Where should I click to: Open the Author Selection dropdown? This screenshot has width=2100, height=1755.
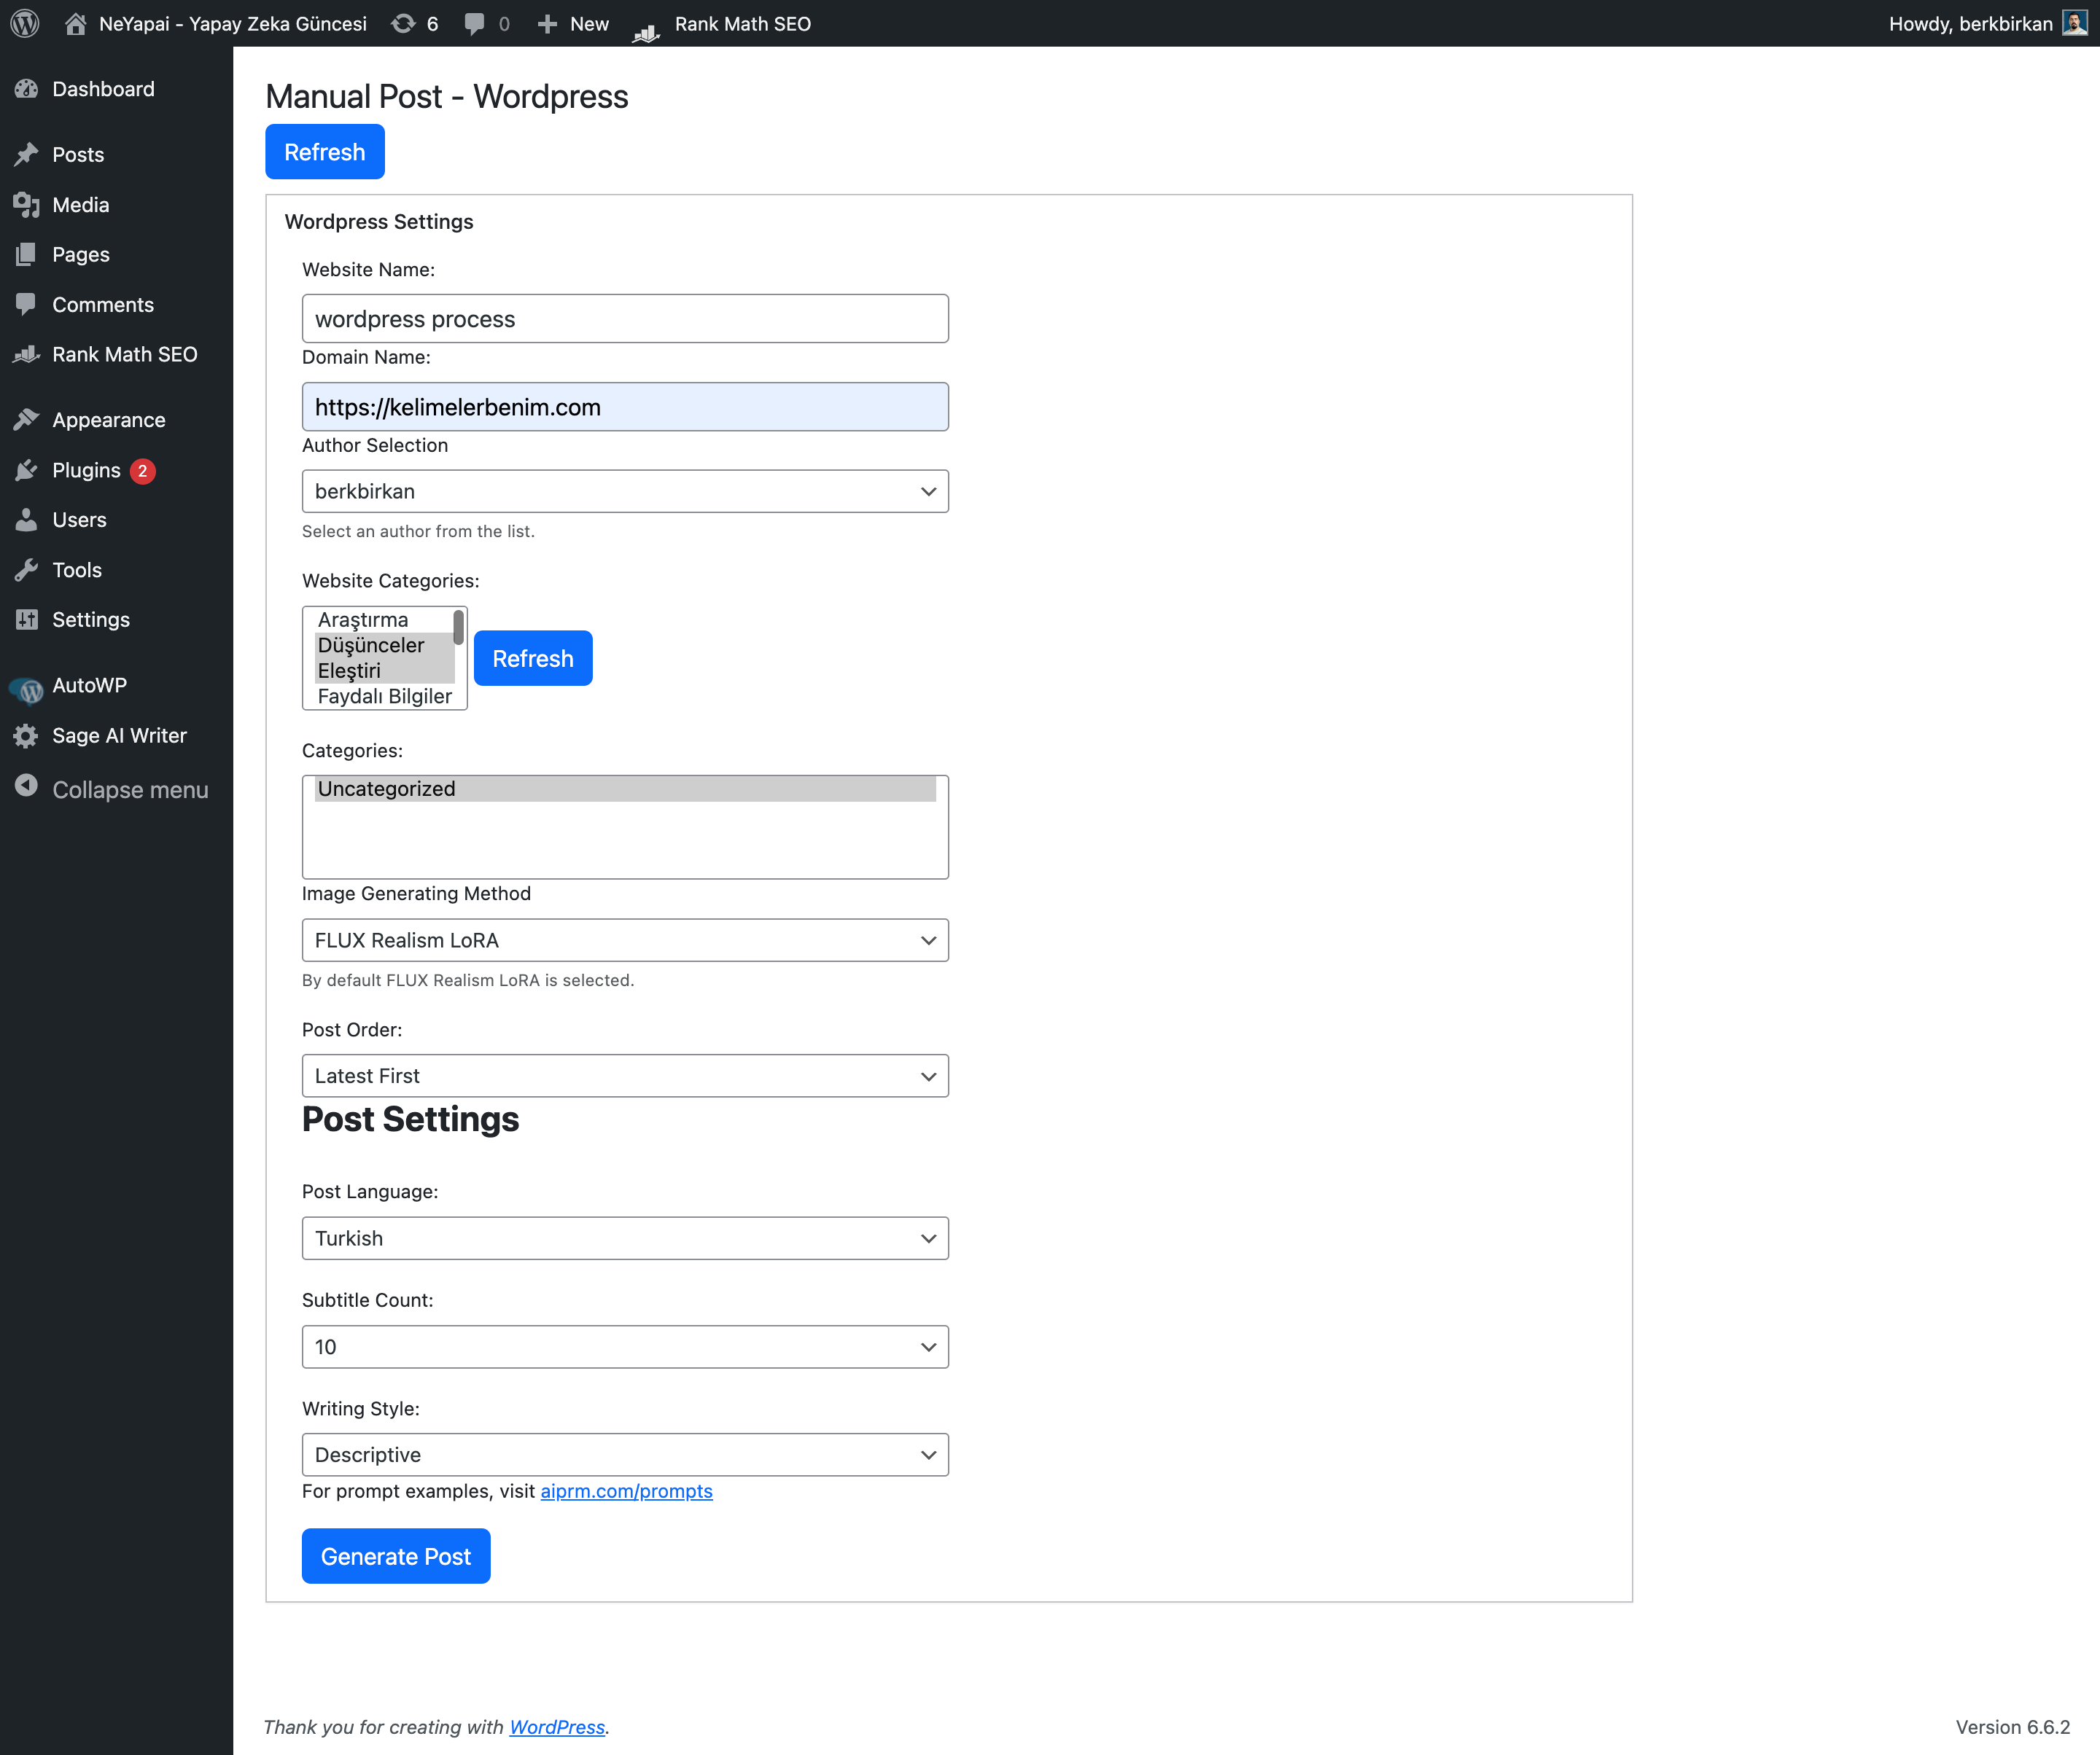[625, 492]
